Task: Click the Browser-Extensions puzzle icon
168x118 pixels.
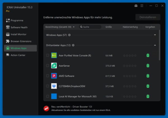Action: click(8, 41)
